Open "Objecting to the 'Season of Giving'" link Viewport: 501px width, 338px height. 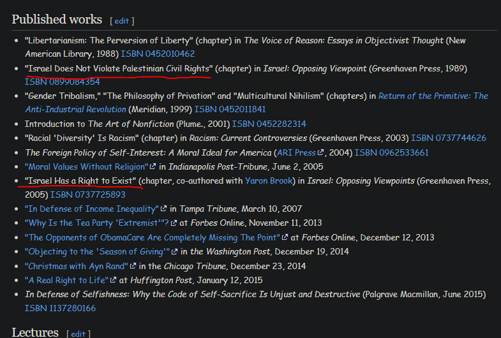[97, 251]
